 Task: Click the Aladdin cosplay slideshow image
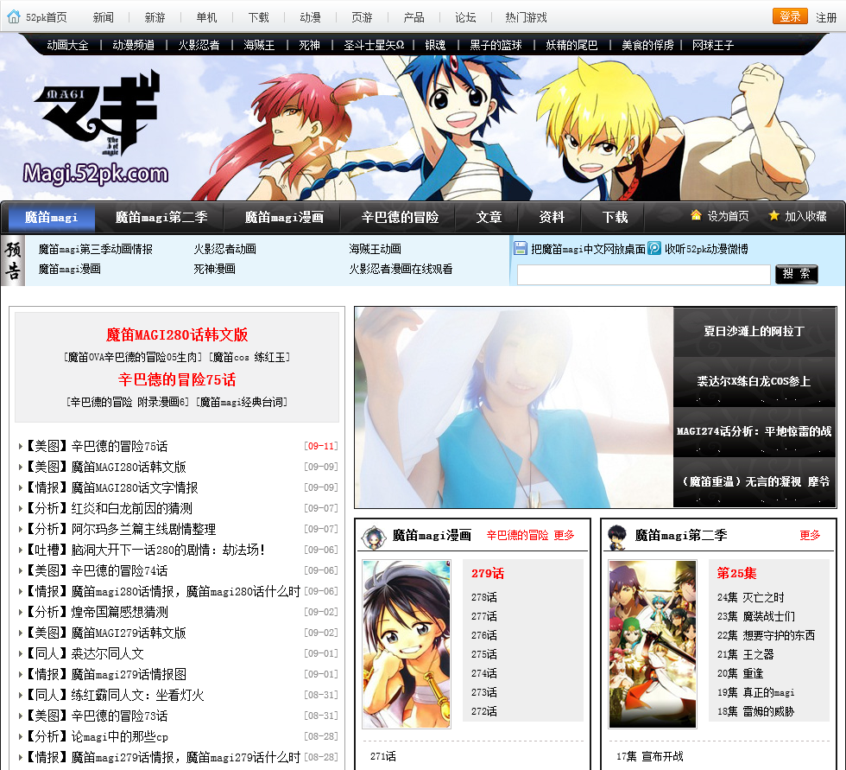point(514,407)
